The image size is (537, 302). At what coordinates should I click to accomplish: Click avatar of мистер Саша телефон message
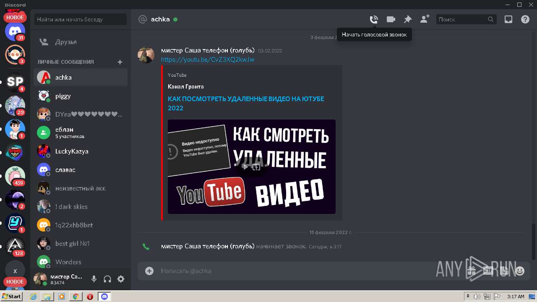coord(146,55)
